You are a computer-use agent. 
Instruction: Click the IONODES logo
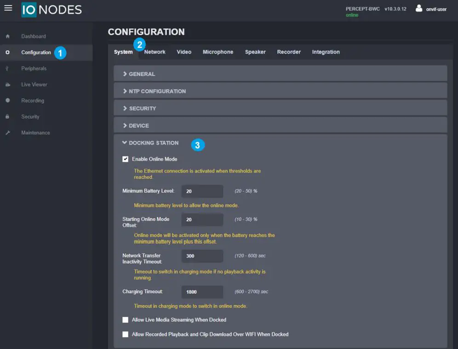pyautogui.click(x=51, y=10)
